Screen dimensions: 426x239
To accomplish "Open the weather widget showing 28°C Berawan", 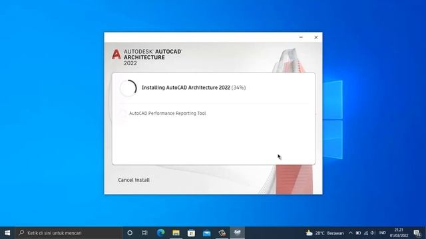I will coord(325,233).
